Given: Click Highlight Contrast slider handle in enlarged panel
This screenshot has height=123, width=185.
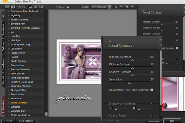Looking at the screenshot, I should click(x=132, y=60).
